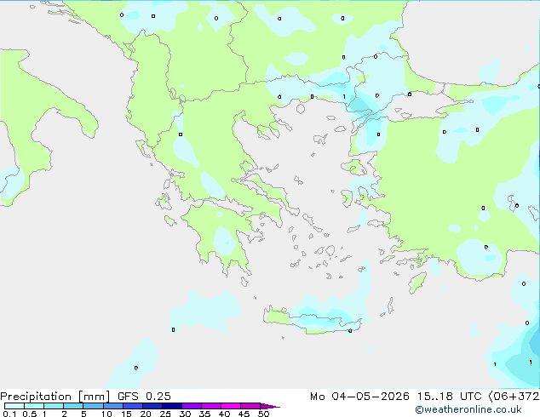This screenshot has width=540, height=417.
Task: Click the legend scale value "10"
Action: (106, 414)
